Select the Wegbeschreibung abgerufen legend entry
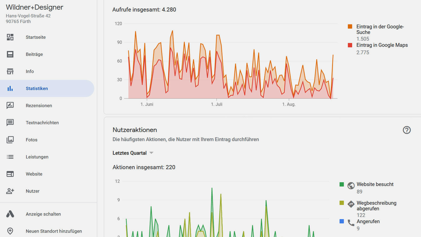This screenshot has height=237, width=421. [x=376, y=206]
